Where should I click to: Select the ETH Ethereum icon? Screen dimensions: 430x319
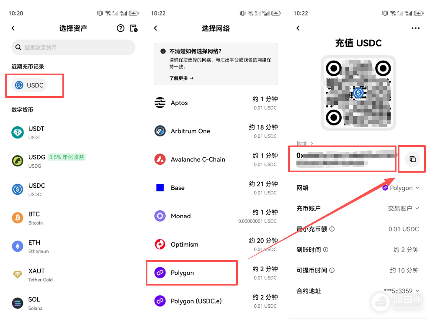[18, 246]
